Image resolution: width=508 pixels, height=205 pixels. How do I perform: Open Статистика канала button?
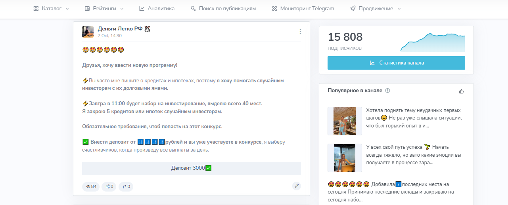(x=396, y=63)
